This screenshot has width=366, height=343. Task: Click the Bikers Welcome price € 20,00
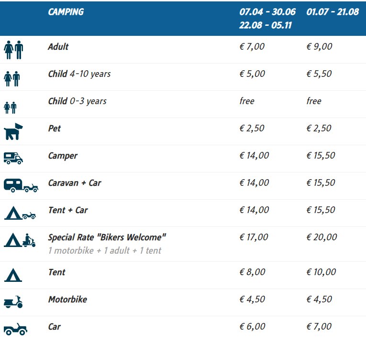pos(322,237)
